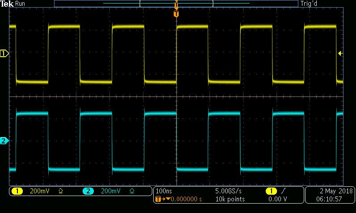Click the rising edge trigger slope icon
The image size is (356, 213).
pyautogui.click(x=283, y=191)
